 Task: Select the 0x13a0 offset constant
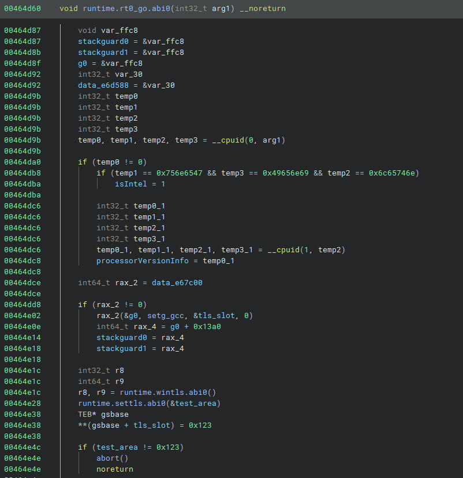207,327
